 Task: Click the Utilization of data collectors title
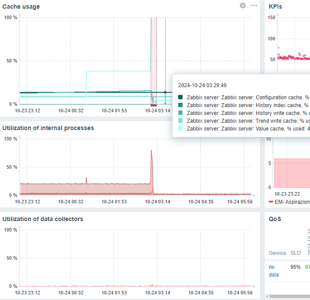pos(42,219)
